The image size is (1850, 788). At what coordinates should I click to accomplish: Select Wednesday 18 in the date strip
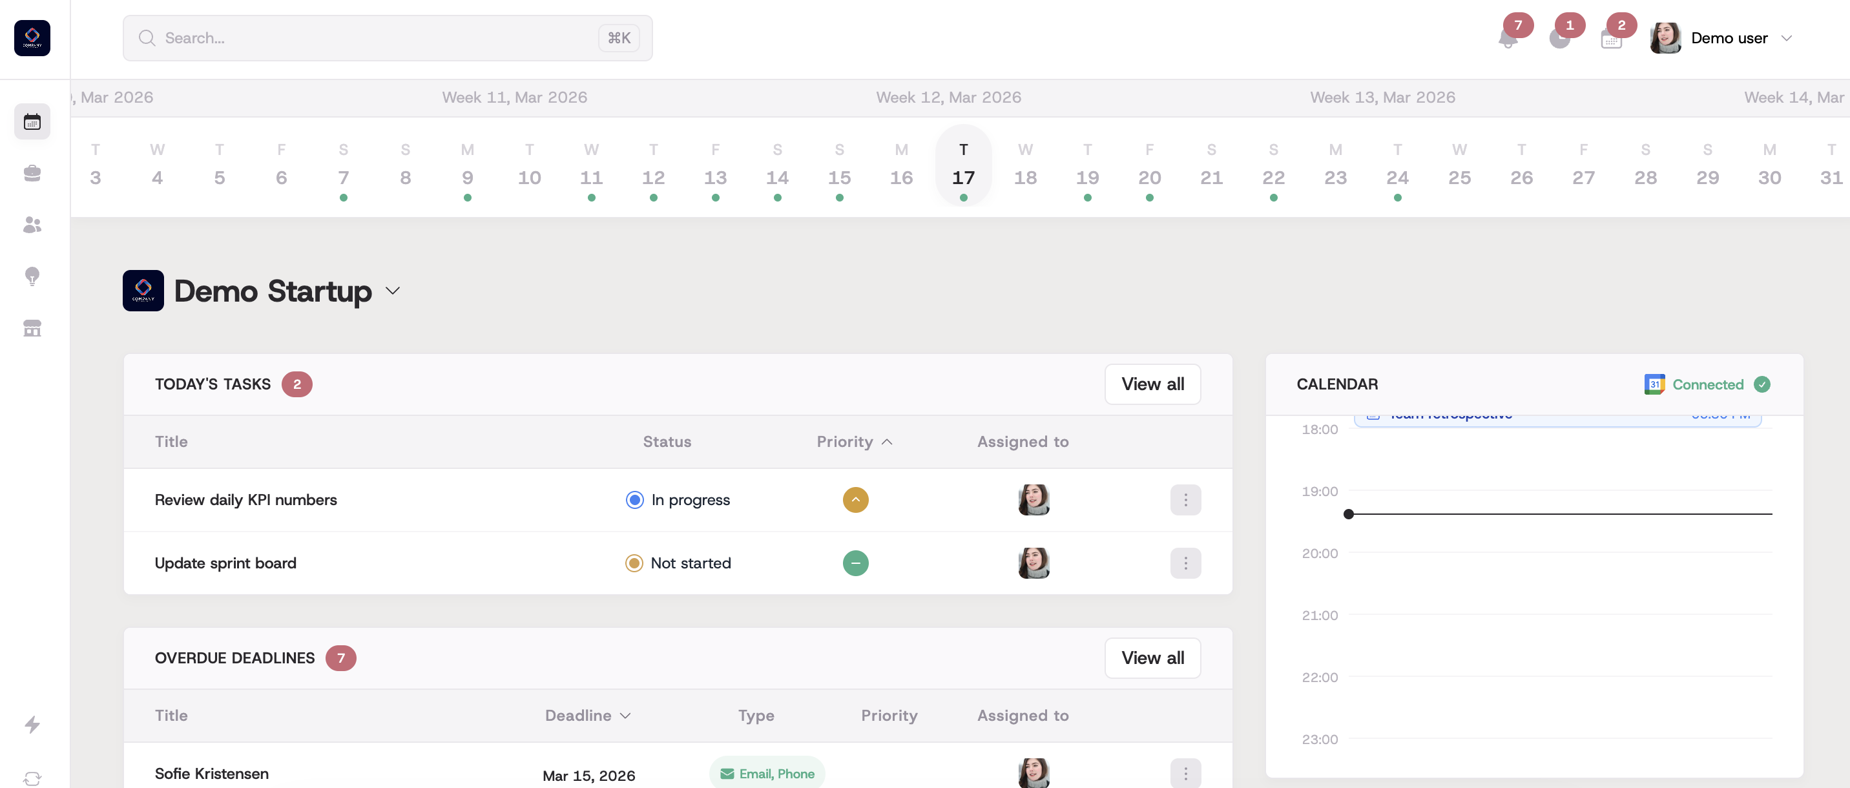tap(1026, 178)
